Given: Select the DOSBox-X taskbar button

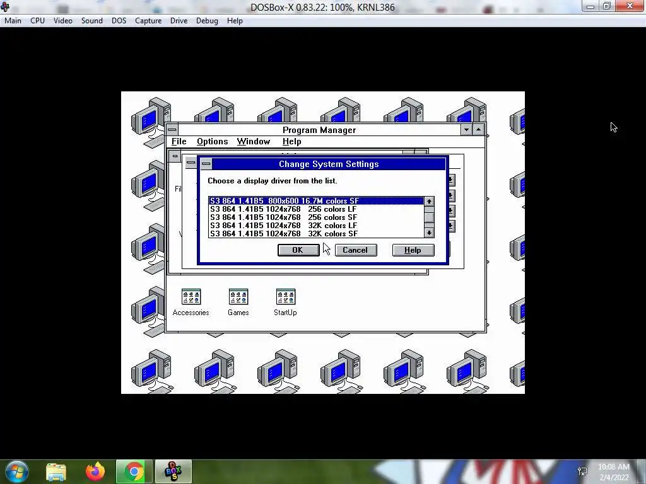Looking at the screenshot, I should coord(173,471).
